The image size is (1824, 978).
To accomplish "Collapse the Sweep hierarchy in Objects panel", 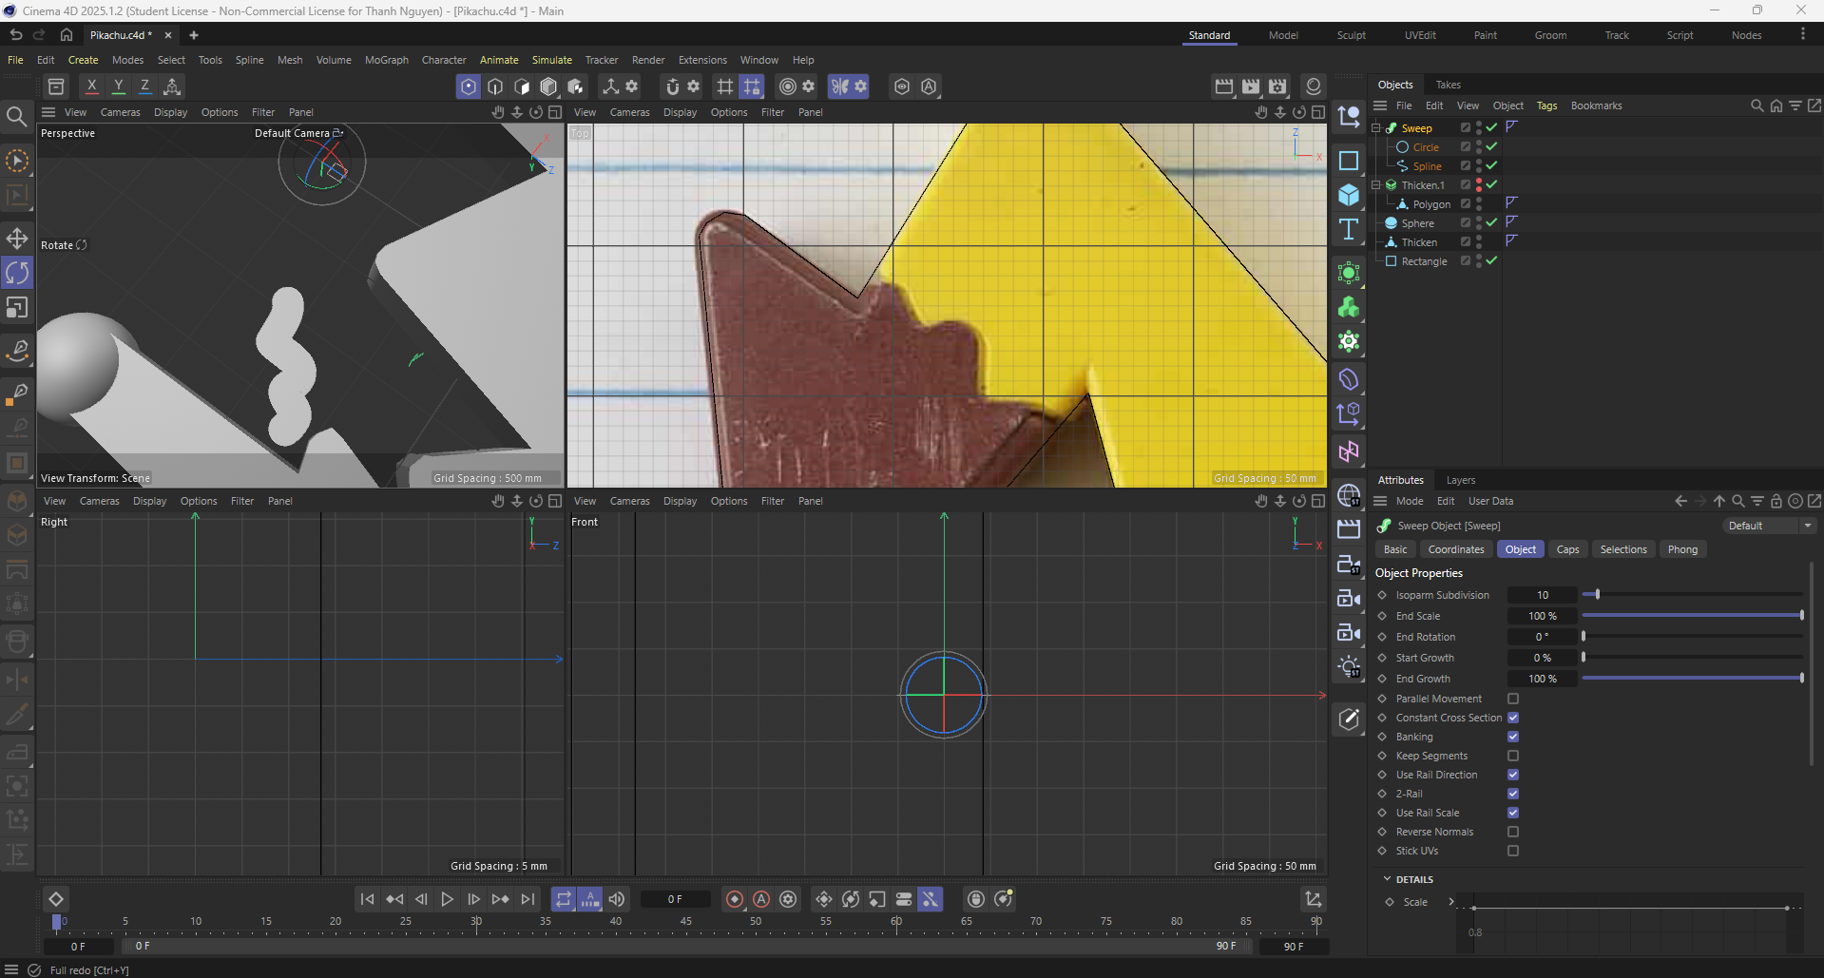I will click(x=1376, y=126).
